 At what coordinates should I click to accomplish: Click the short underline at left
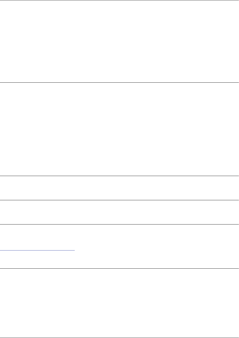pos(37,251)
